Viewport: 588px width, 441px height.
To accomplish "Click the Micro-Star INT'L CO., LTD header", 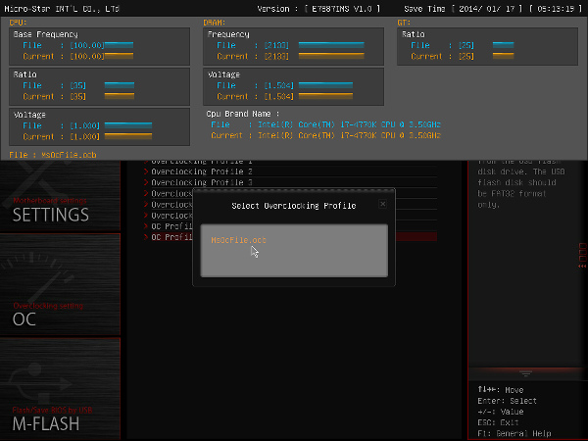I will [62, 9].
